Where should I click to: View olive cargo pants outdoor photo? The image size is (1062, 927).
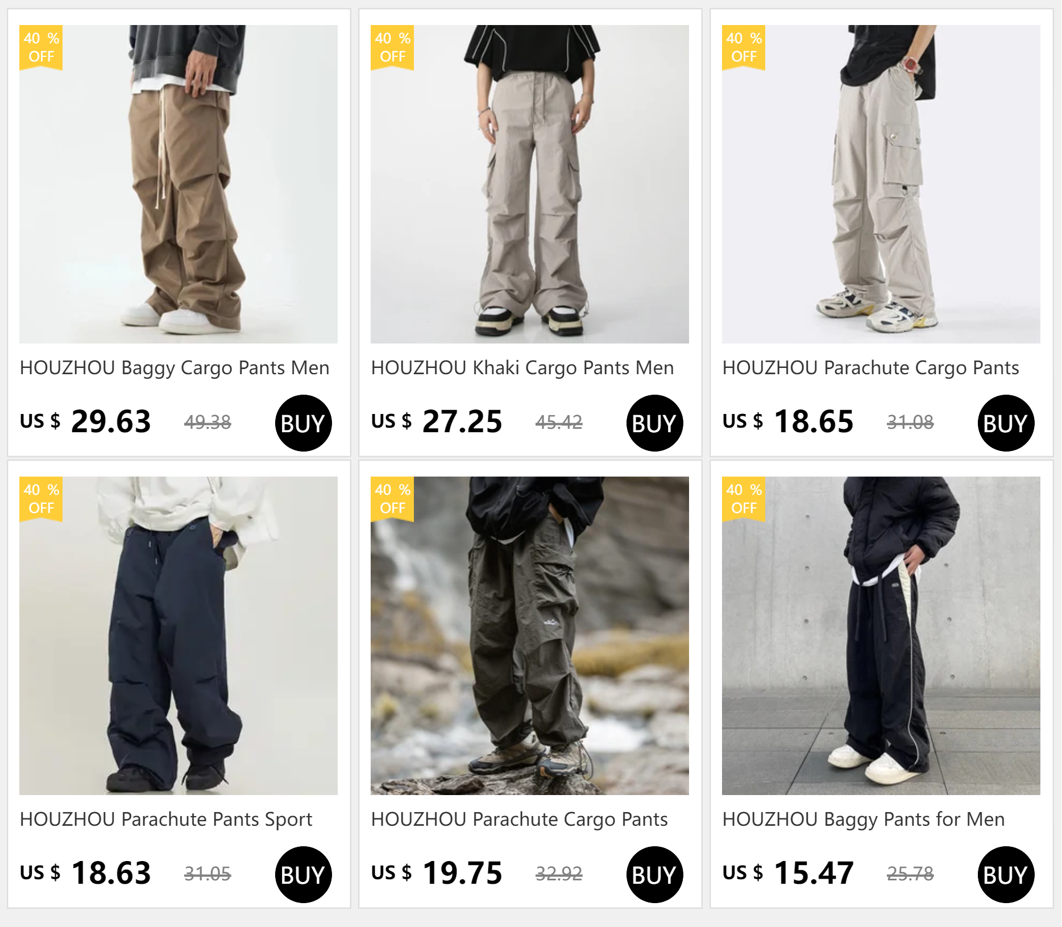click(530, 636)
